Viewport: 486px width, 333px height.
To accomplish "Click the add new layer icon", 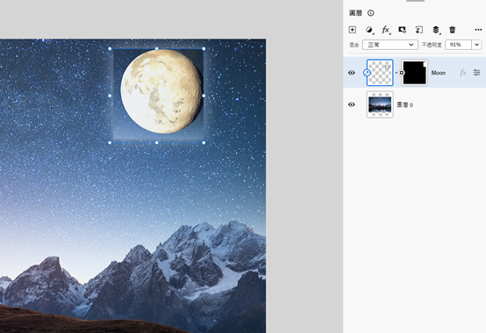I will (x=352, y=30).
